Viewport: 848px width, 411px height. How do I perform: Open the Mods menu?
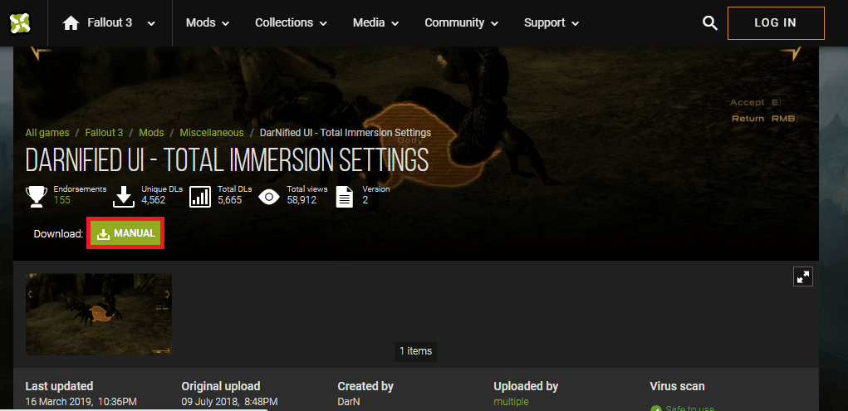[x=208, y=22]
